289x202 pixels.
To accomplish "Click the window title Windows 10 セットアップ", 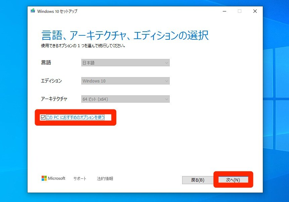I will coord(57,11).
